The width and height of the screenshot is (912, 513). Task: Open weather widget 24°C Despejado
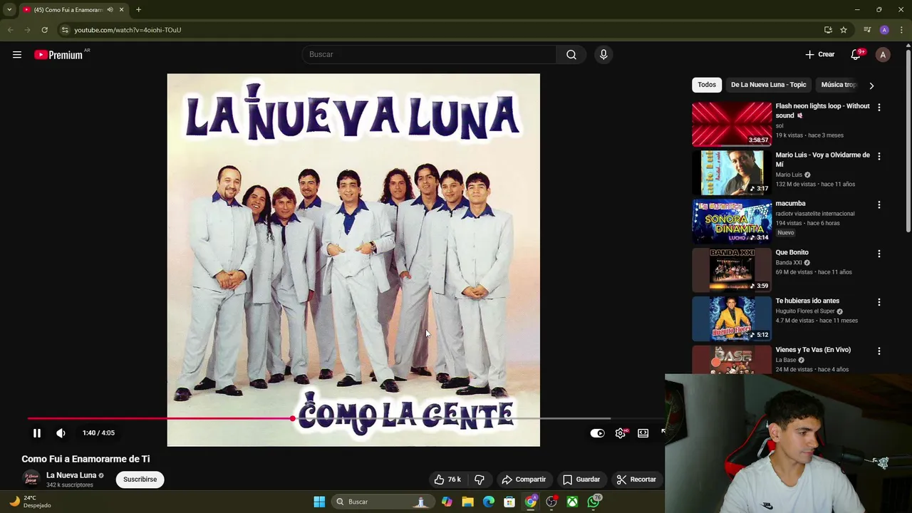(x=29, y=502)
